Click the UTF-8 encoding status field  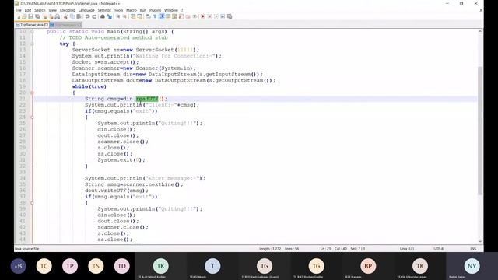(438, 249)
